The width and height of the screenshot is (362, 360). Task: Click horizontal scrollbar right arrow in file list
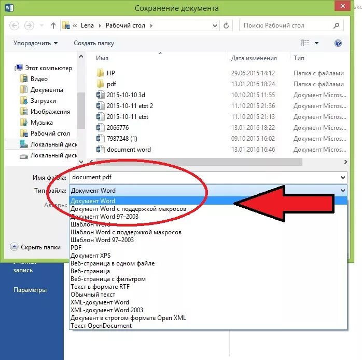point(345,162)
